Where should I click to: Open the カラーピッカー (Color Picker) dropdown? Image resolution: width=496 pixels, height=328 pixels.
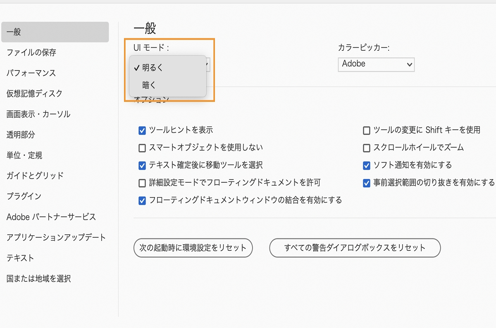click(376, 64)
